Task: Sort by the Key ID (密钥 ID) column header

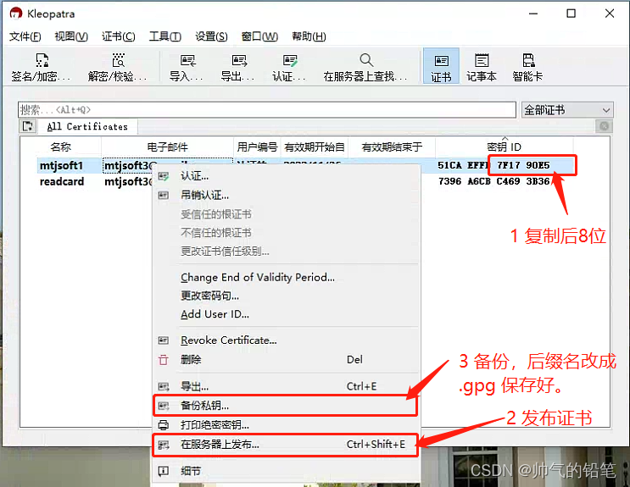Action: 505,147
